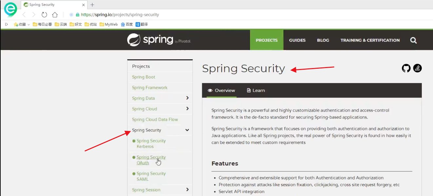This screenshot has height=196, width=433.
Task: Open the BLOG menu
Action: pyautogui.click(x=323, y=40)
